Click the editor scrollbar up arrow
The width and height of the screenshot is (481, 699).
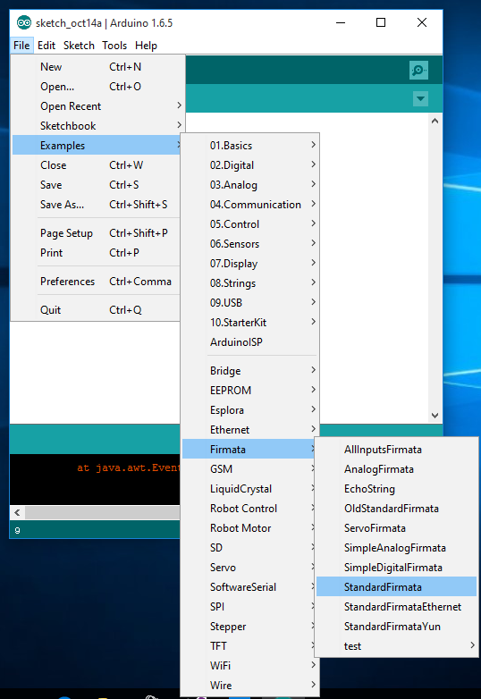(x=435, y=121)
